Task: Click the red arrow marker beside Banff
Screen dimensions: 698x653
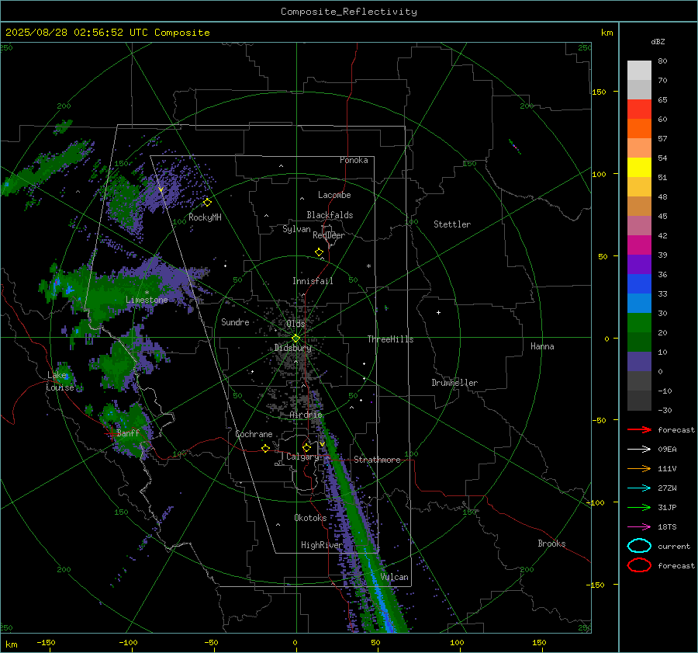Action: click(111, 434)
